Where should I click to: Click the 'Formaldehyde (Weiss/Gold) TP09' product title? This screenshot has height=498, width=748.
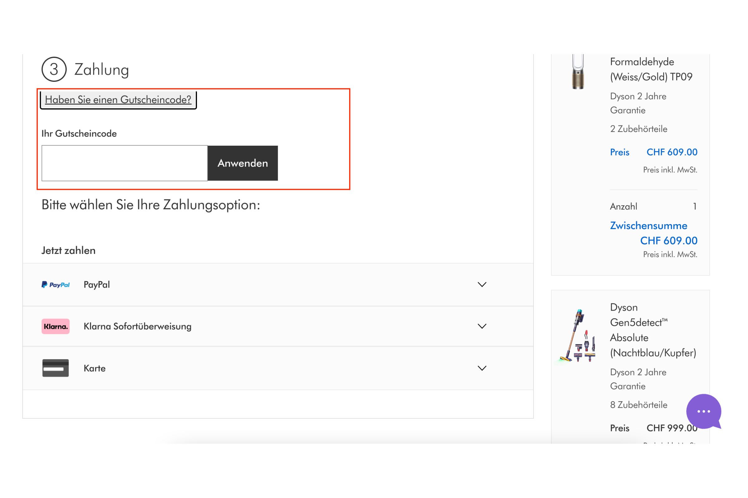[x=651, y=69]
